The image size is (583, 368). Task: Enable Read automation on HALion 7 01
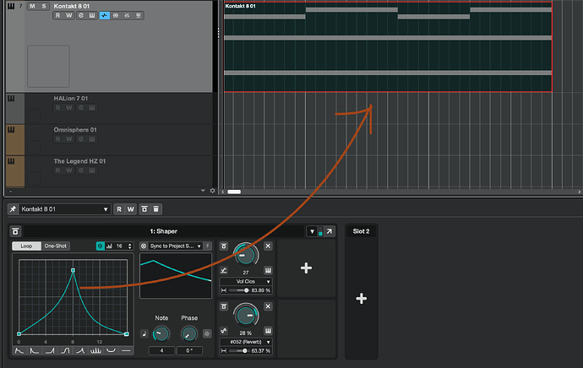pyautogui.click(x=57, y=108)
